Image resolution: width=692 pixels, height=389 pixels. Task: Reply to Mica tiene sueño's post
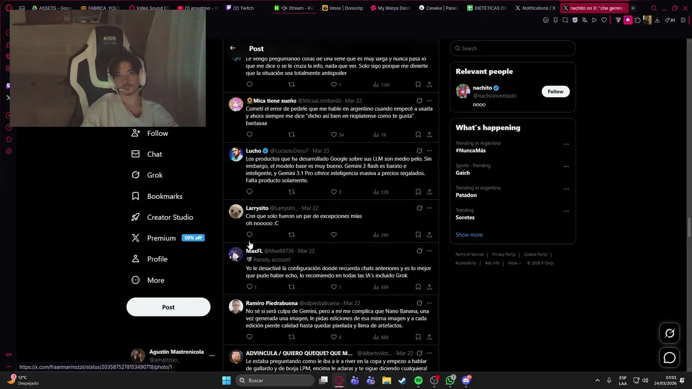point(249,135)
